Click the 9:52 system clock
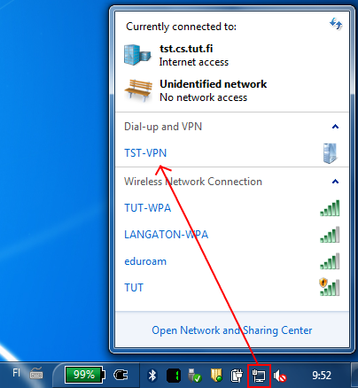358x388 pixels. 322,376
